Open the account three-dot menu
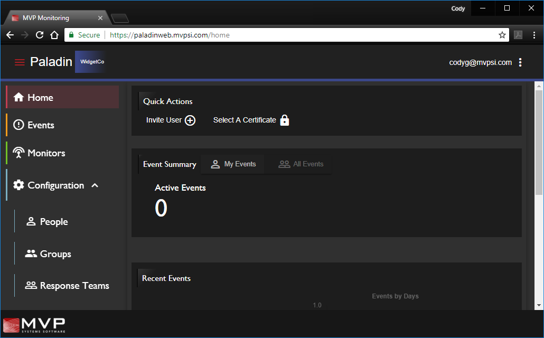 click(520, 62)
